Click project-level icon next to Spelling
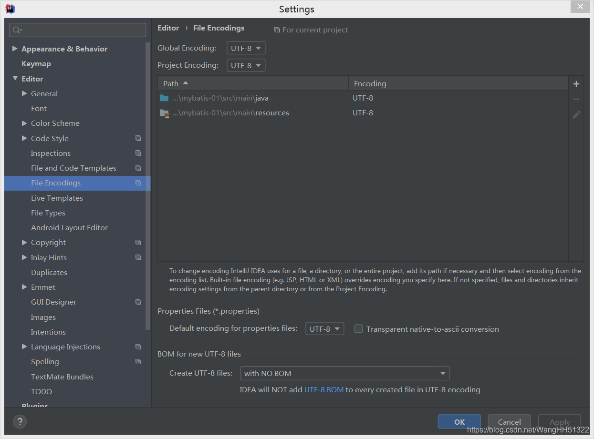Viewport: 594px width, 439px height. [138, 361]
